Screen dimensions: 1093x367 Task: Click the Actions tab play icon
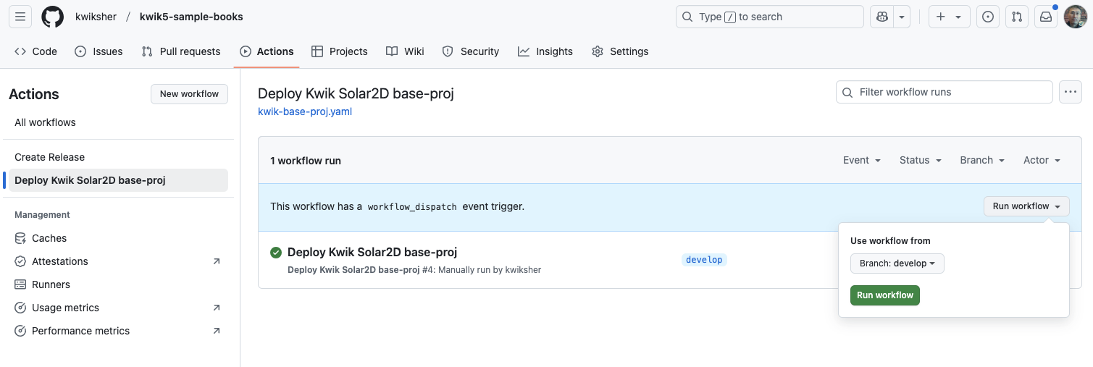click(x=246, y=51)
